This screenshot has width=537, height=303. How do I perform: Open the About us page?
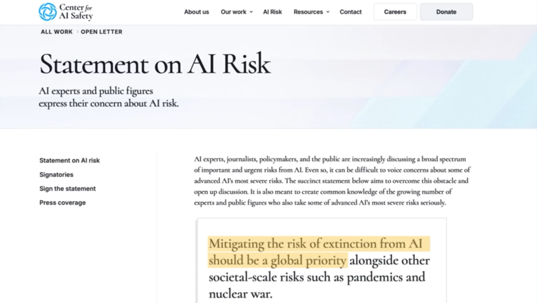pyautogui.click(x=196, y=12)
